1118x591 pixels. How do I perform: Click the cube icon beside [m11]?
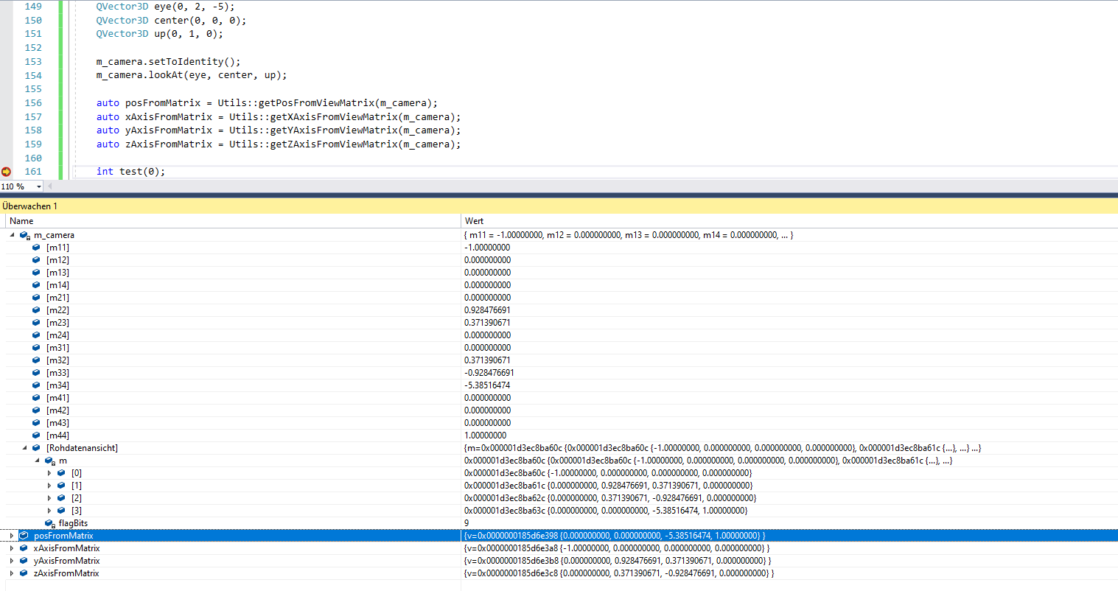[x=36, y=248]
